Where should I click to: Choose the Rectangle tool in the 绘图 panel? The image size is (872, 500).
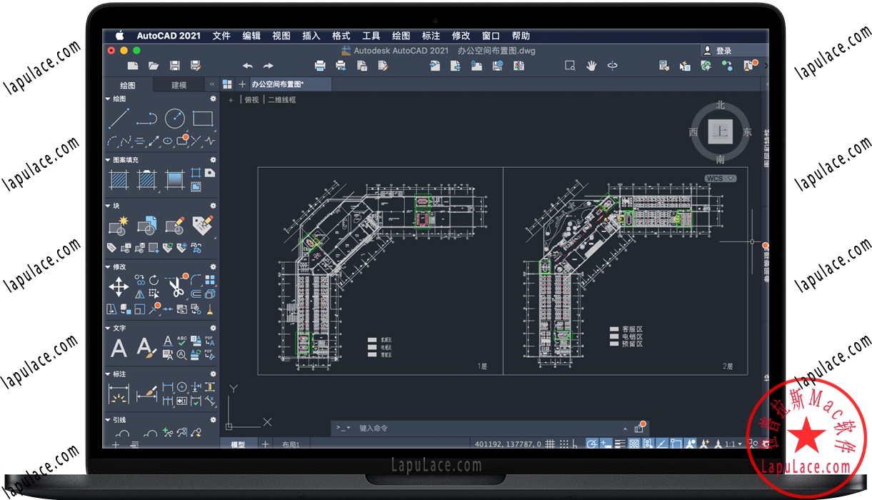203,119
